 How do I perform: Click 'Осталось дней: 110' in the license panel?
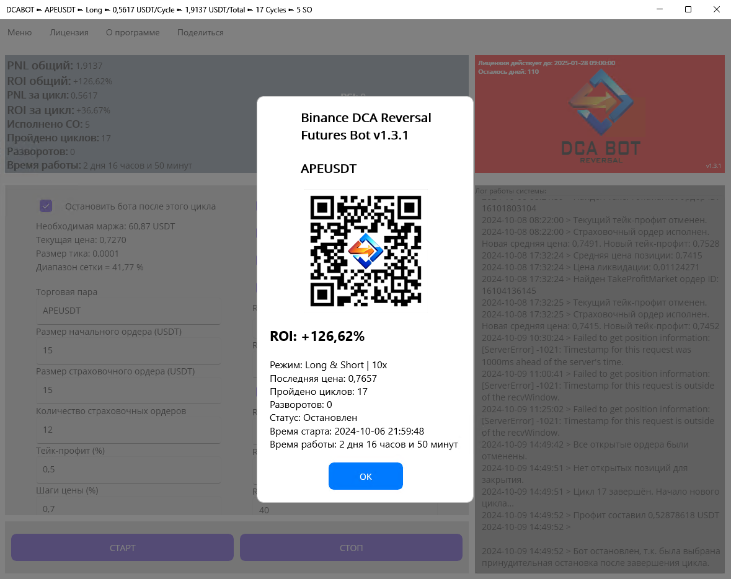tap(508, 72)
